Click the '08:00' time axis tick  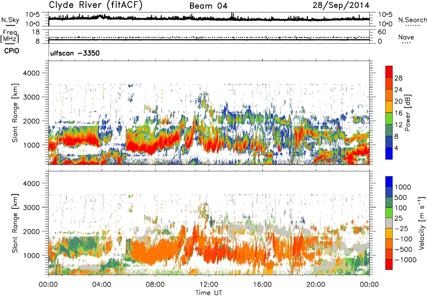pyautogui.click(x=155, y=285)
